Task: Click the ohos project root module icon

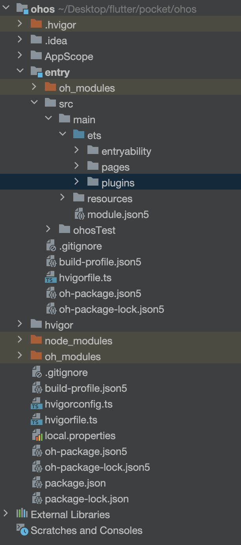Action: [x=22, y=9]
